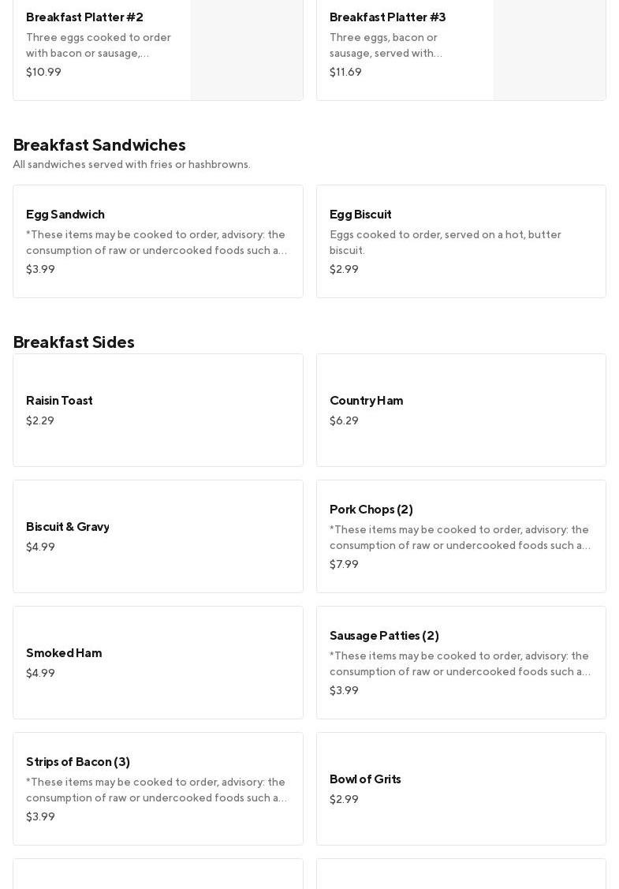Select the Country Ham side title

coord(366,401)
